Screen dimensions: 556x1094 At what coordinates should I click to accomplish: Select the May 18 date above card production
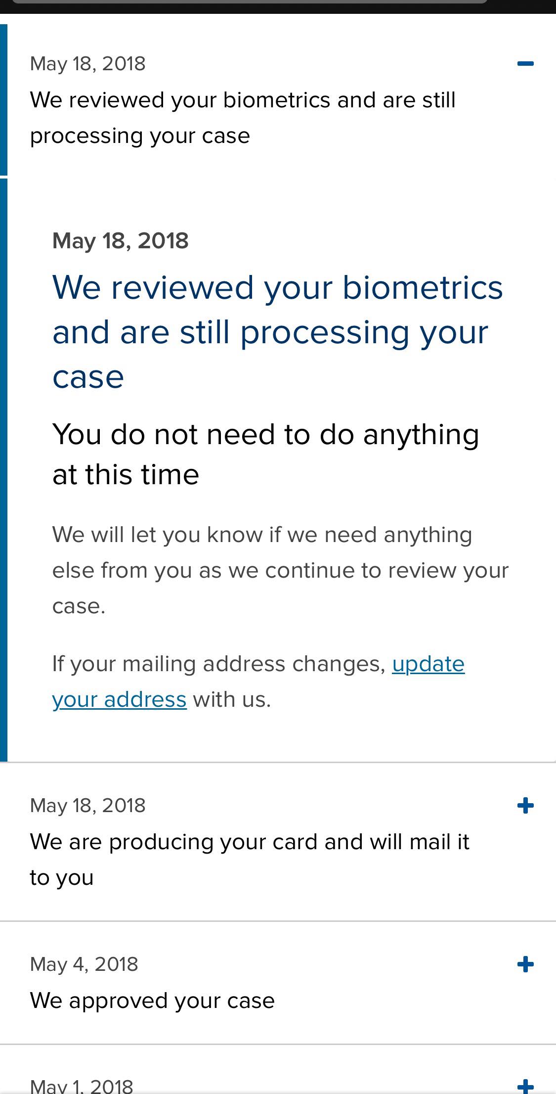(87, 805)
